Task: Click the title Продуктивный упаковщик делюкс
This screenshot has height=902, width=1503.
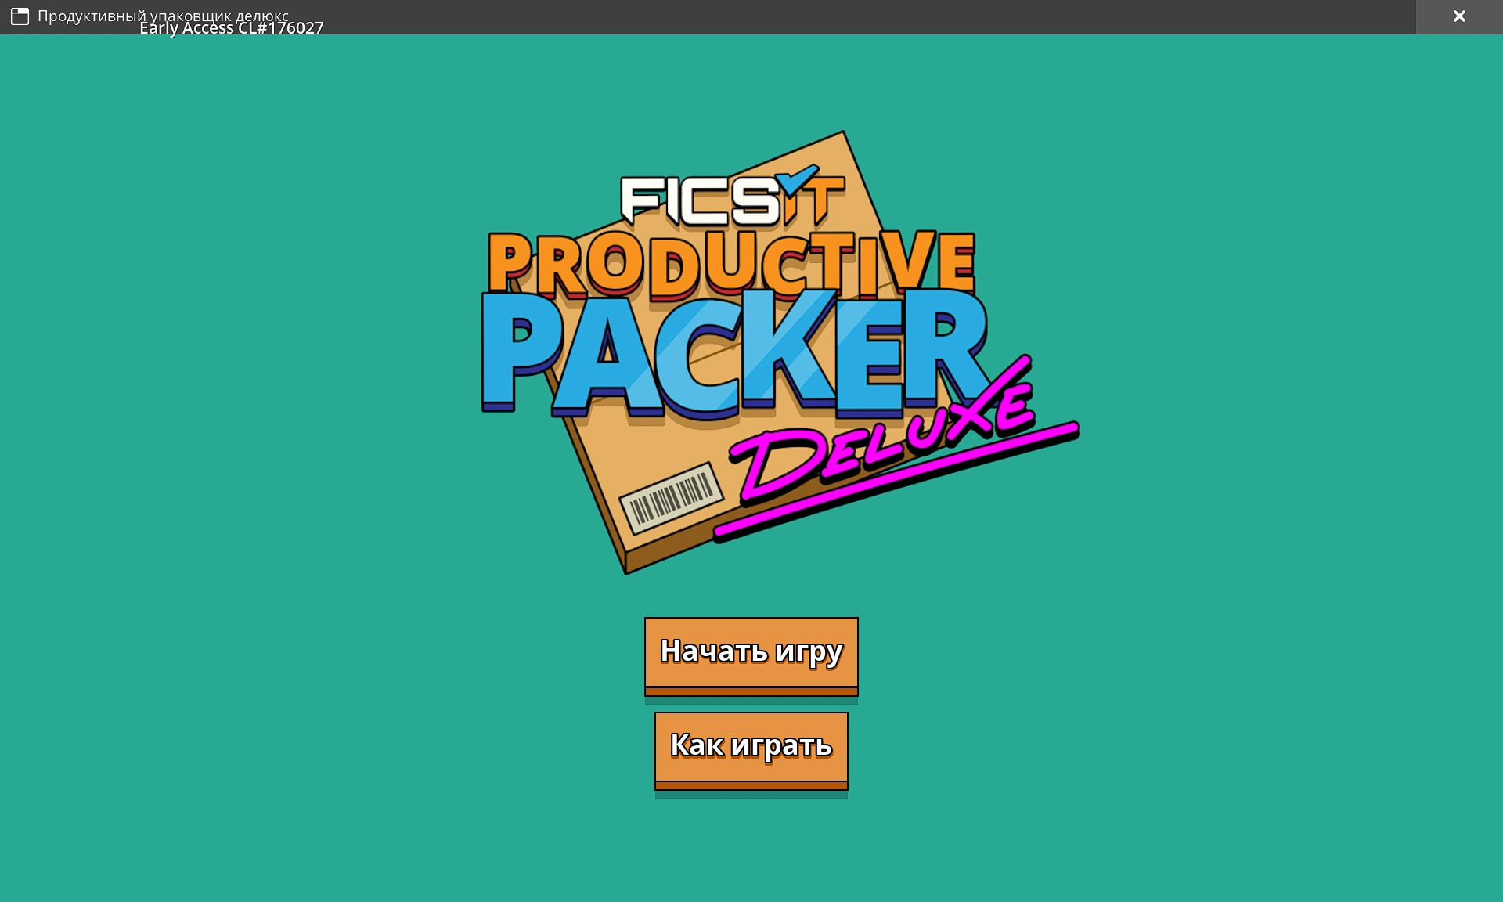Action: point(164,13)
